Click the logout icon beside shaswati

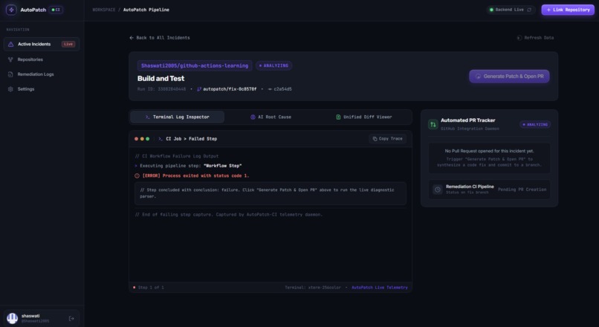pos(71,318)
